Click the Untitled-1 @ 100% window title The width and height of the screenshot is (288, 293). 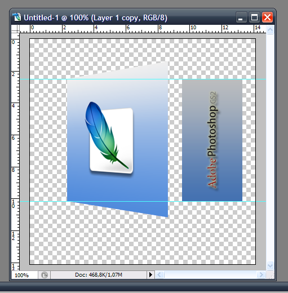[95, 18]
